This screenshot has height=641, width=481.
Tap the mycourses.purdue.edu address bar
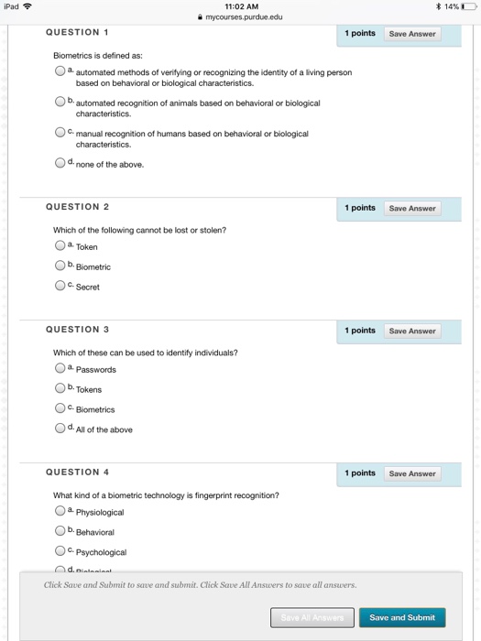tap(240, 17)
